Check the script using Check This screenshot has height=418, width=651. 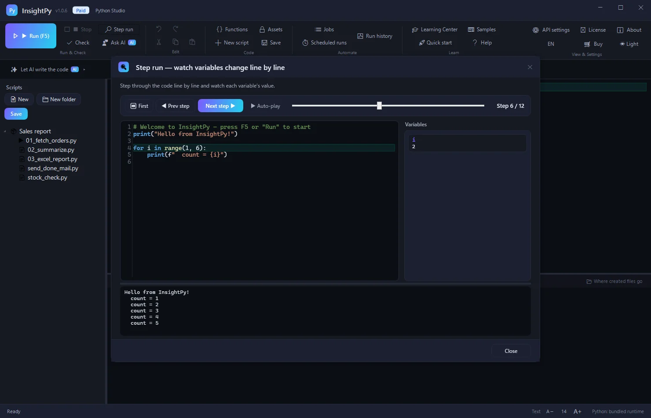pos(78,43)
